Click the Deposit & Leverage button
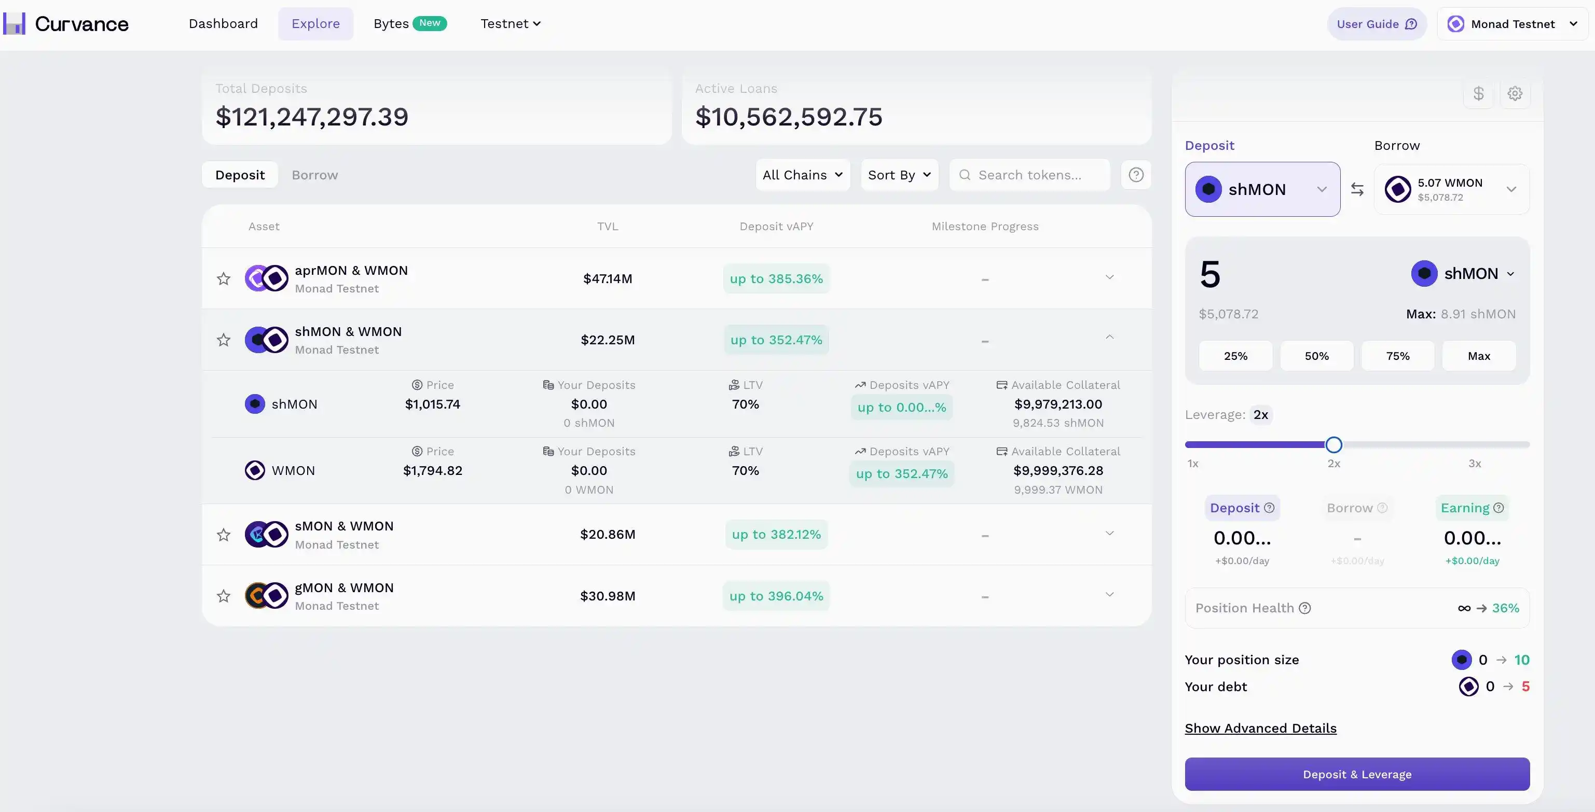This screenshot has width=1595, height=812. pos(1357,774)
